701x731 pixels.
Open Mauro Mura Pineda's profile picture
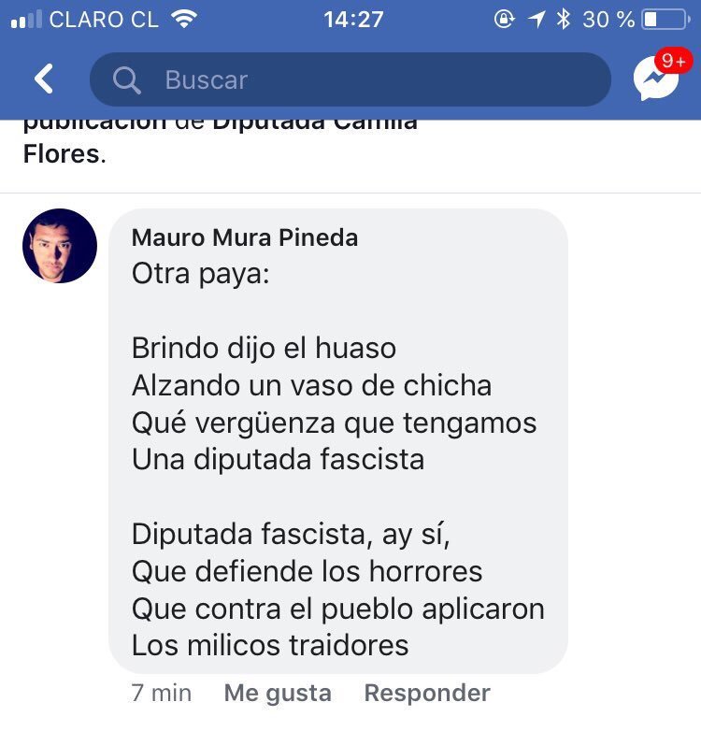60,246
